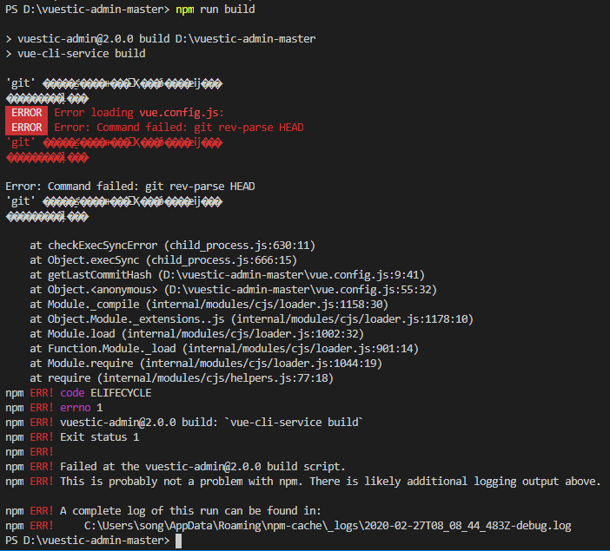
Task: Click the 'errno 1' line
Action: pyautogui.click(x=54, y=408)
